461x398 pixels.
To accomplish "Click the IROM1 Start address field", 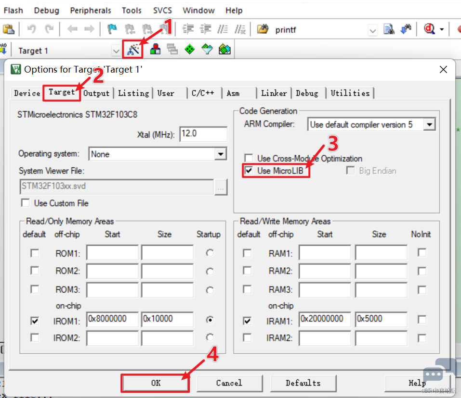I will [x=112, y=319].
